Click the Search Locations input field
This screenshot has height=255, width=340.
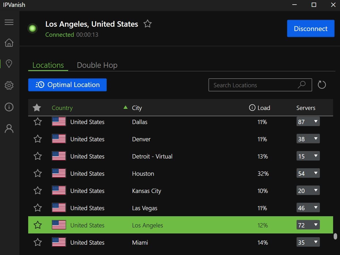(x=260, y=85)
